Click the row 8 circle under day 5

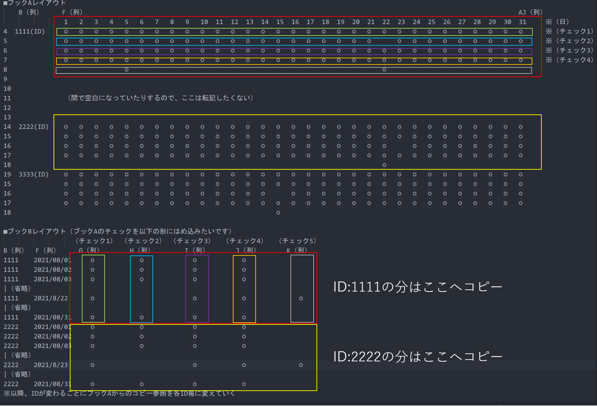127,70
